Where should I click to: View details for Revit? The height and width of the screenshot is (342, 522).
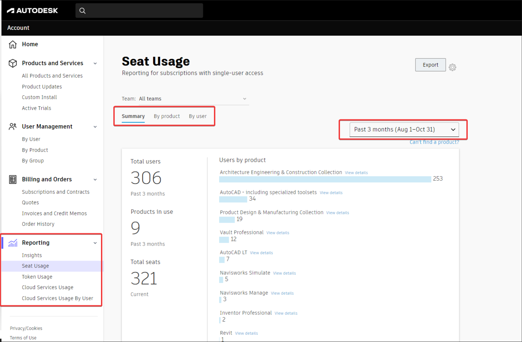click(246, 333)
